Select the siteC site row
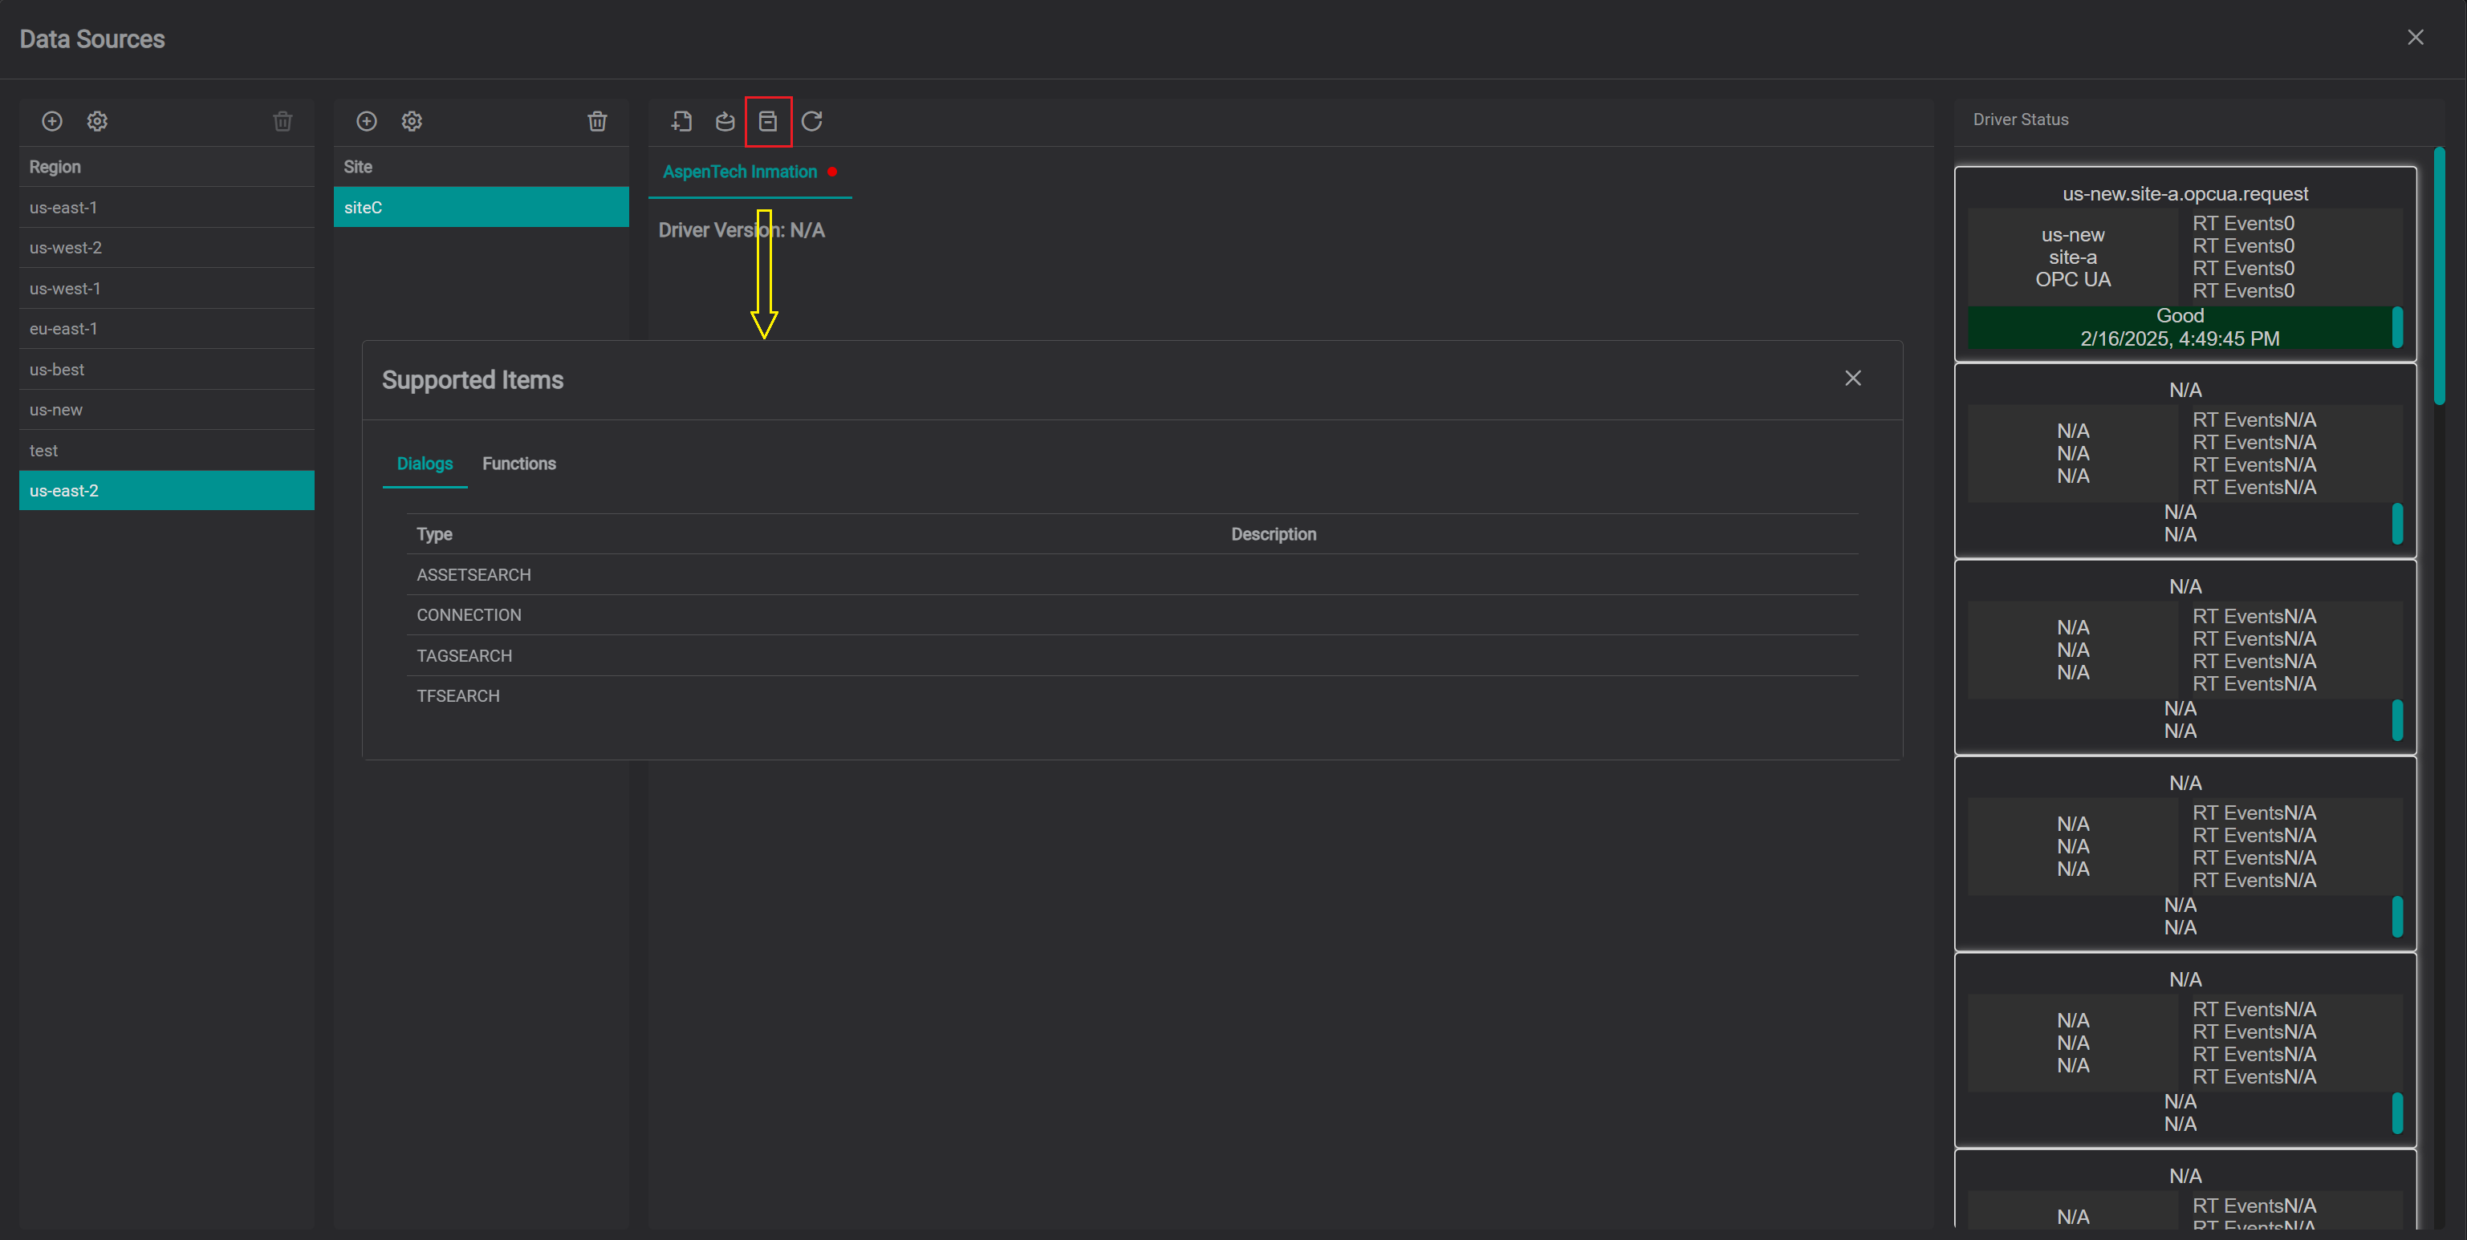The width and height of the screenshot is (2467, 1240). pyautogui.click(x=481, y=208)
